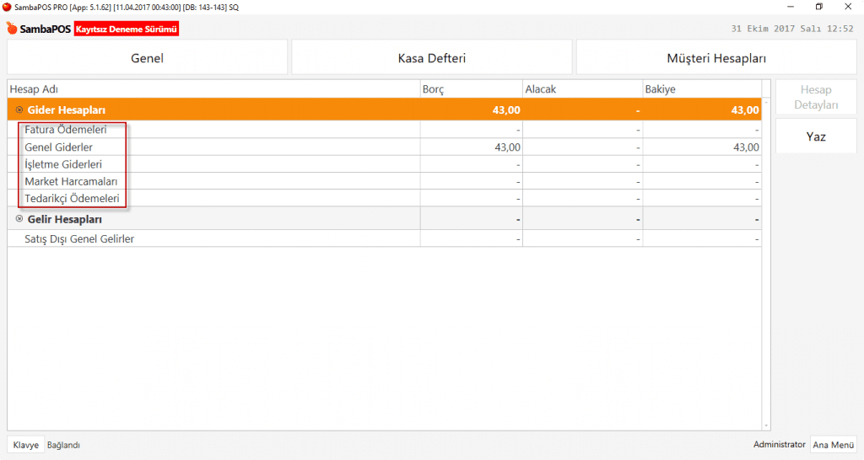This screenshot has height=460, width=864.
Task: Collapse the Gider Hesapları group
Action: (19, 110)
